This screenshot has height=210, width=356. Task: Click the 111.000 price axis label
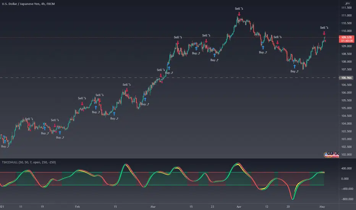pyautogui.click(x=346, y=15)
